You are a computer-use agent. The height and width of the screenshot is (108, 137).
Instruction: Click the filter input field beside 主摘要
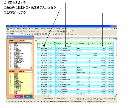point(29,41)
